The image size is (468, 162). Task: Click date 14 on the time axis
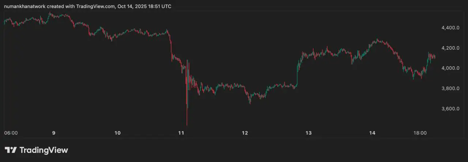372,133
